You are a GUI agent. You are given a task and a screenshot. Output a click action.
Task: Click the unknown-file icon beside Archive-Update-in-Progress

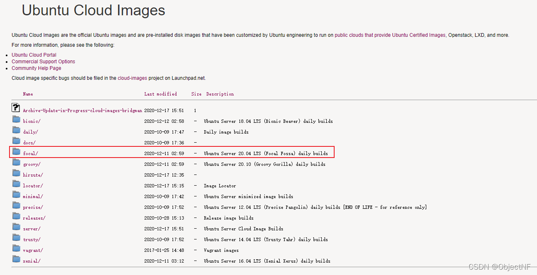pyautogui.click(x=16, y=108)
